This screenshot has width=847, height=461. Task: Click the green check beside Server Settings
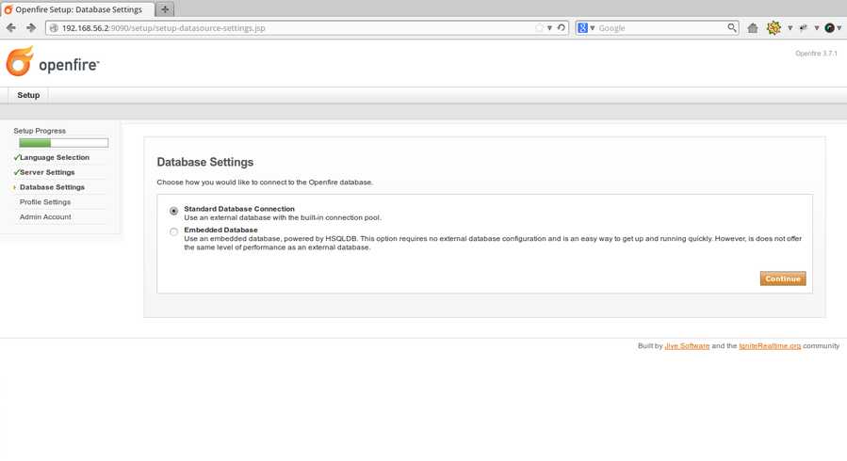[16, 172]
